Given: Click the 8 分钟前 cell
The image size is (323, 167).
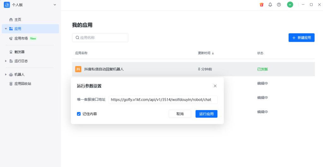Looking at the screenshot, I should tap(205, 69).
